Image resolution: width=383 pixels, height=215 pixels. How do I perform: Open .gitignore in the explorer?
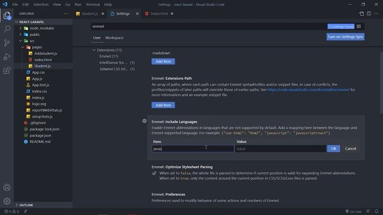(x=38, y=123)
